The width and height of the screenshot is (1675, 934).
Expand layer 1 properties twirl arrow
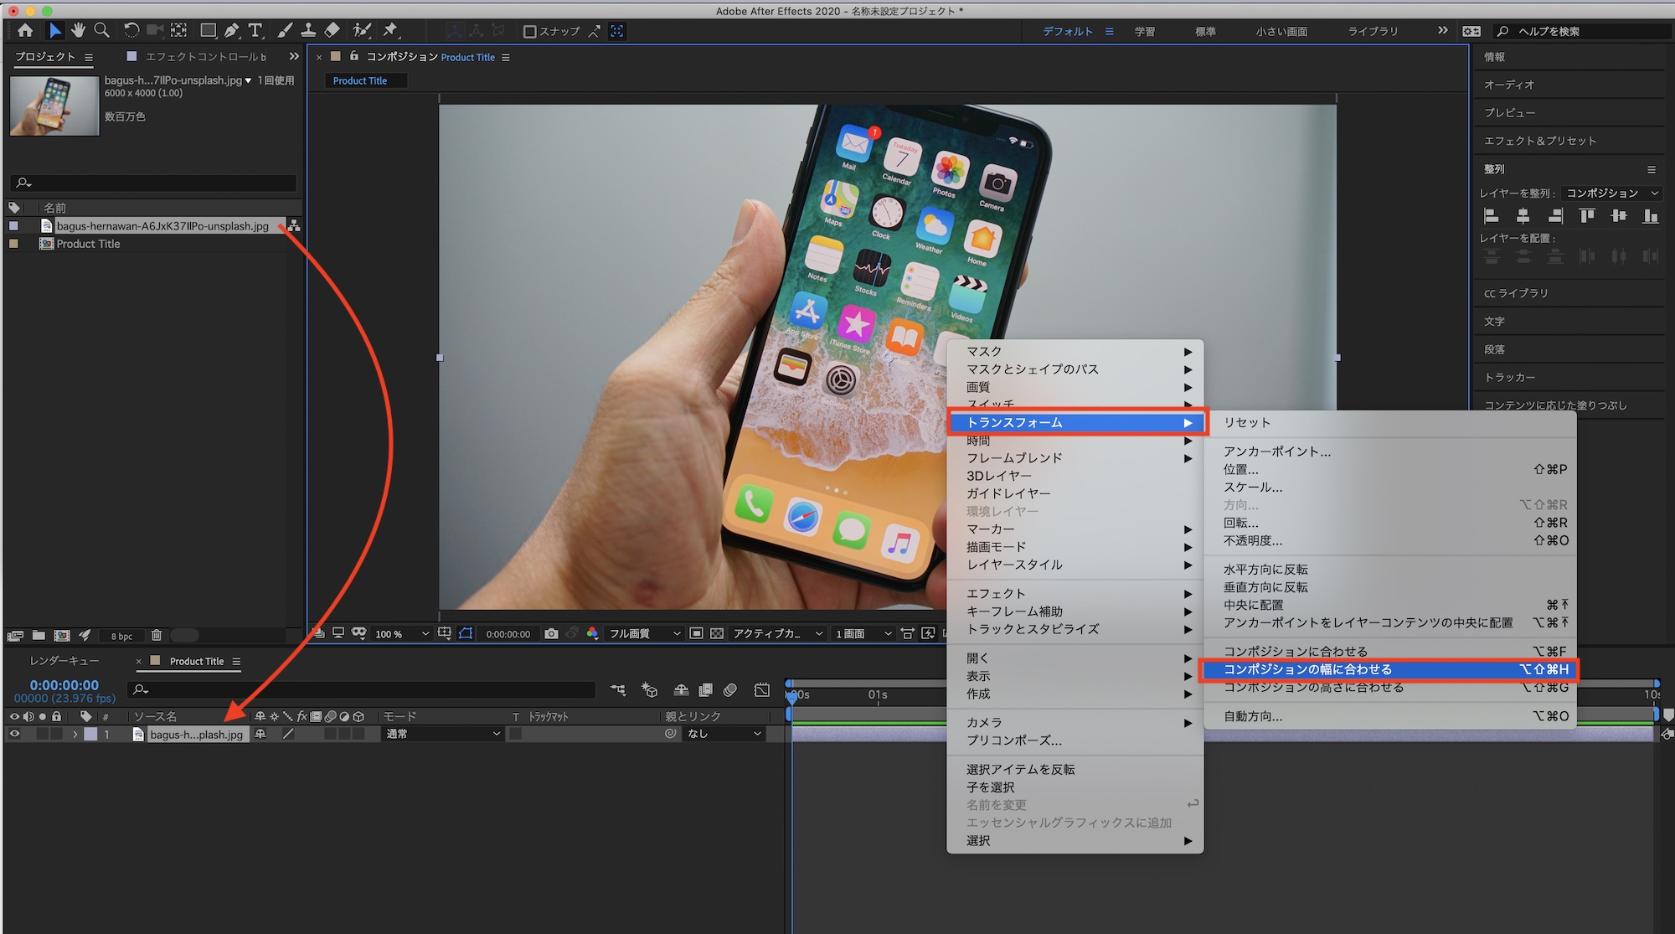pos(75,734)
